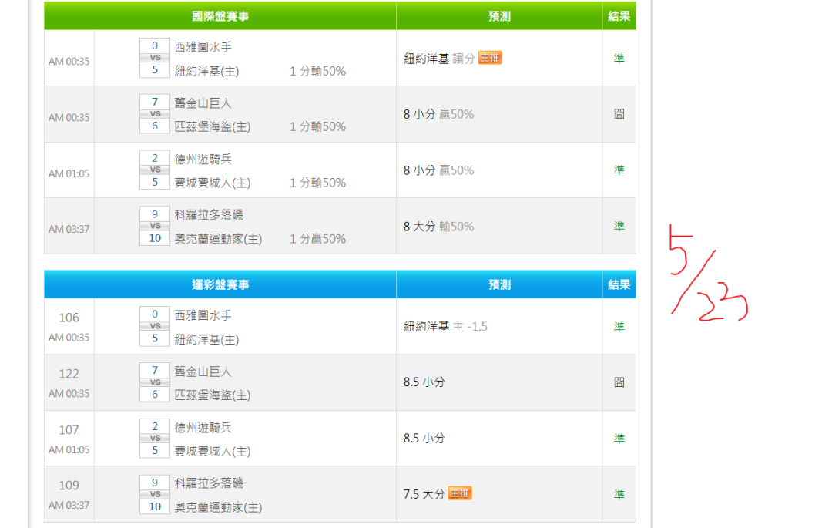Click the 紐約洋基 主 -1.5 prediction
The image size is (832, 528).
(x=445, y=326)
